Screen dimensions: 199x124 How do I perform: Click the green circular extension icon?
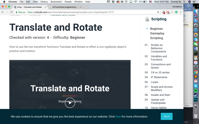(176, 12)
